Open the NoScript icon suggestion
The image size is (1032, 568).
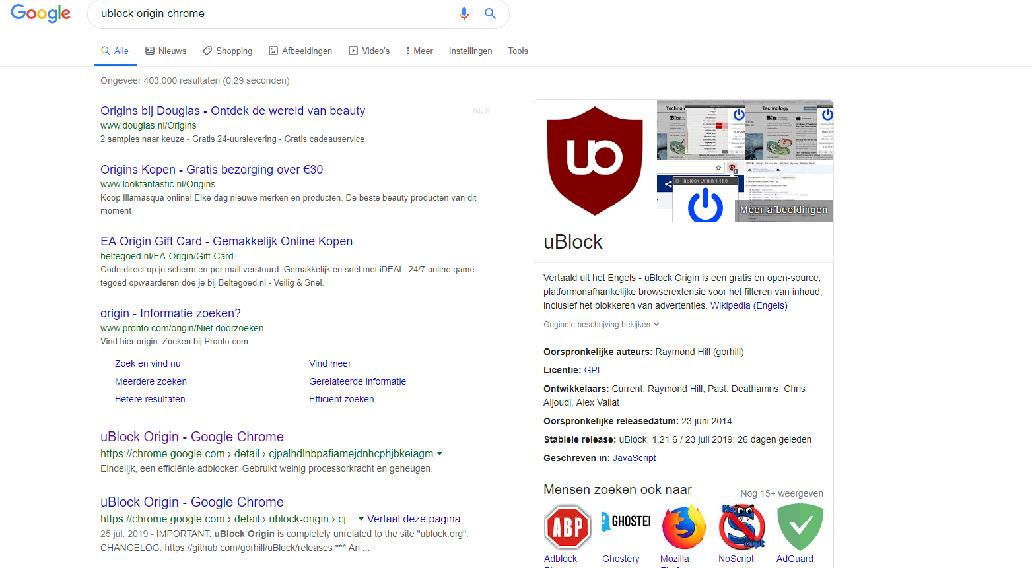[742, 527]
